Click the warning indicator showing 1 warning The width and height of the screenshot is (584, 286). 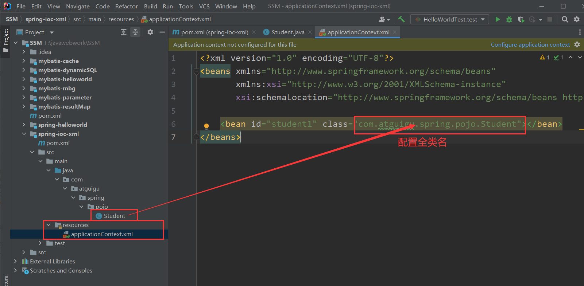[545, 57]
